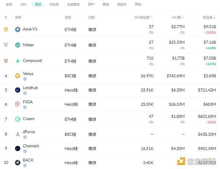The width and height of the screenshot is (220, 169).
Task: Sort by 24H地址数 column
Action: point(143,17)
